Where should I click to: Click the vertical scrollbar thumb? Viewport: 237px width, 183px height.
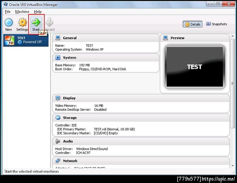[x=233, y=83]
